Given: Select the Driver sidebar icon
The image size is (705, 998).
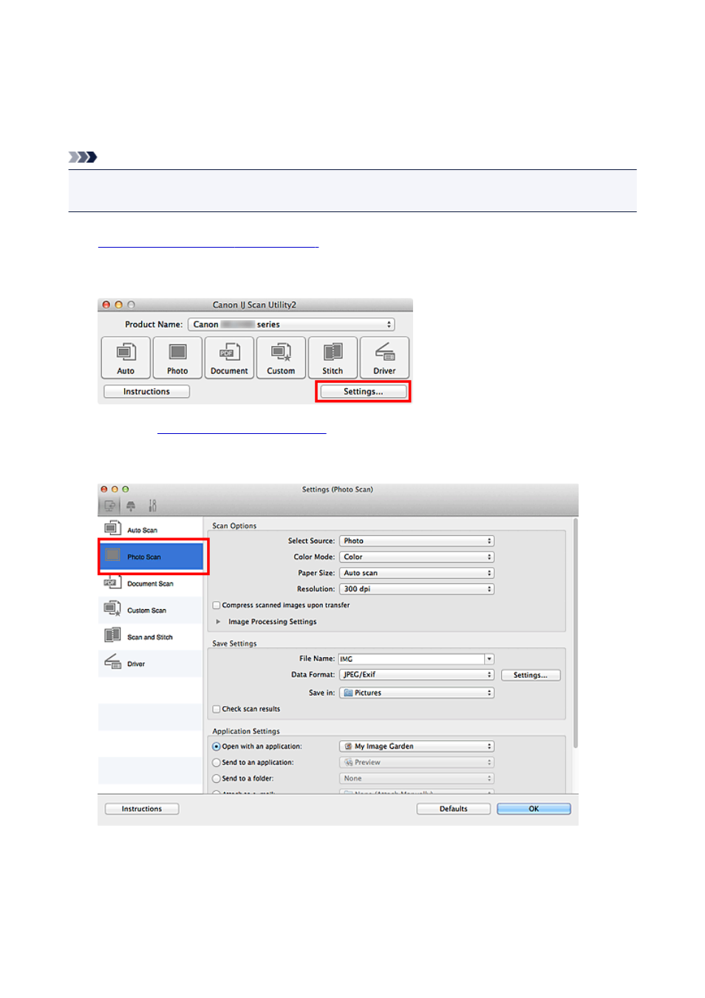Looking at the screenshot, I should 112,662.
